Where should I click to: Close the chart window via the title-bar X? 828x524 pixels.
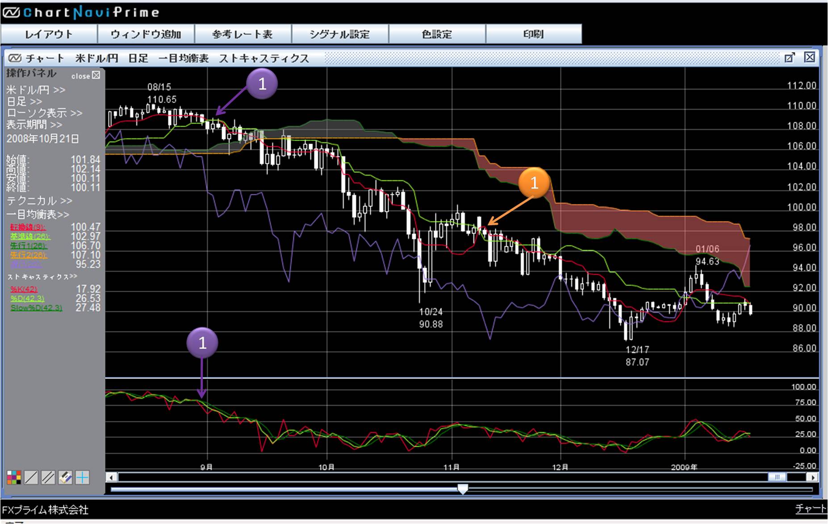[809, 57]
